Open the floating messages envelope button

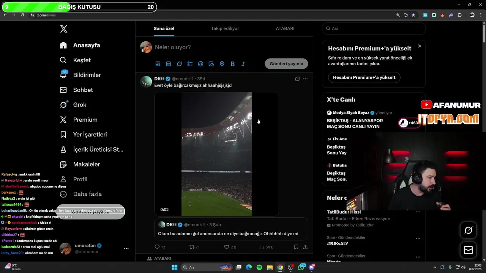click(x=468, y=250)
